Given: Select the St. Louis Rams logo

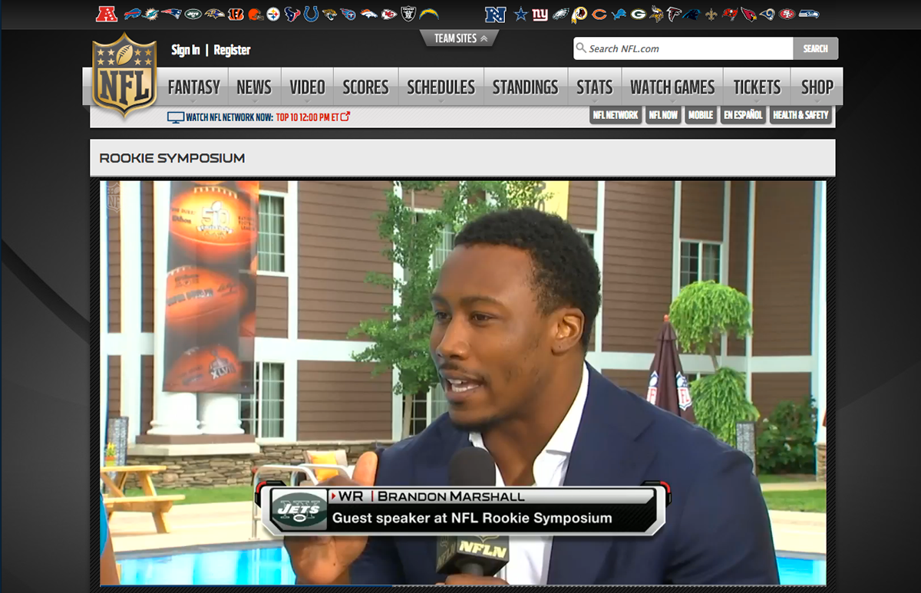Looking at the screenshot, I should pos(767,14).
